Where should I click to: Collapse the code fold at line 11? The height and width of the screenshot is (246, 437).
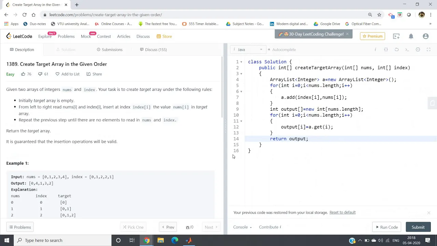click(x=241, y=121)
